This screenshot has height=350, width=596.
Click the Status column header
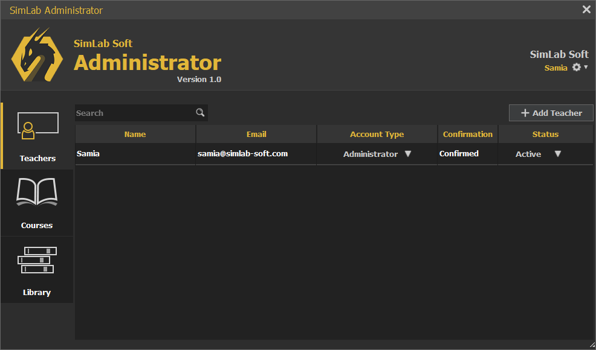pos(545,134)
